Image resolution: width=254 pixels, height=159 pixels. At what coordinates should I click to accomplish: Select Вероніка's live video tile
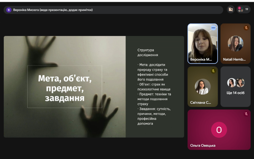202,43
